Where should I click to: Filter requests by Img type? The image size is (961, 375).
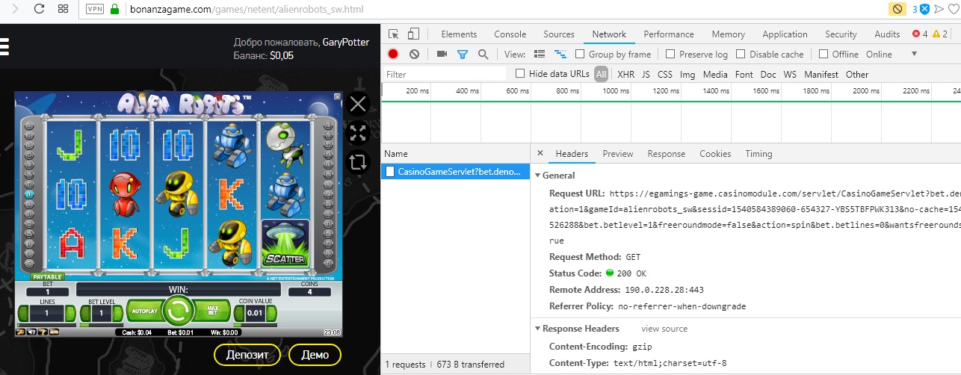click(x=687, y=74)
